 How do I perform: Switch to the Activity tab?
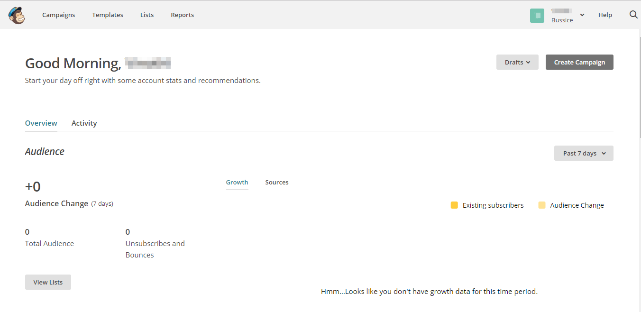(x=84, y=123)
